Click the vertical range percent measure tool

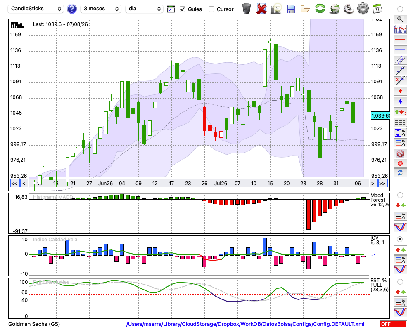[x=400, y=132]
